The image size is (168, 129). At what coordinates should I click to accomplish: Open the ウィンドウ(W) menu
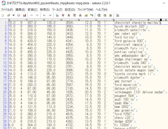click(85, 10)
